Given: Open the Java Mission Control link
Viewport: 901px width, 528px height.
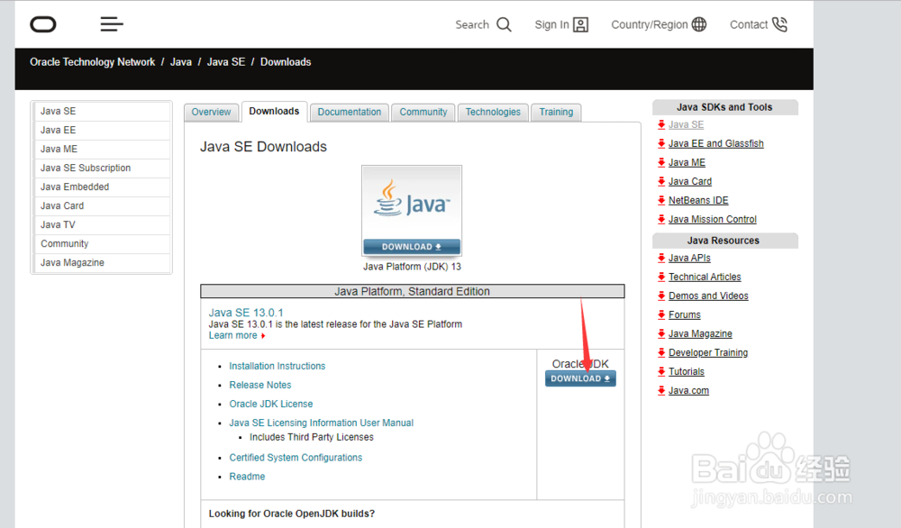Looking at the screenshot, I should coord(713,220).
